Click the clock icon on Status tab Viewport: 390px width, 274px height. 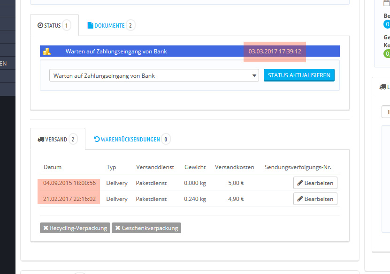tap(40, 25)
